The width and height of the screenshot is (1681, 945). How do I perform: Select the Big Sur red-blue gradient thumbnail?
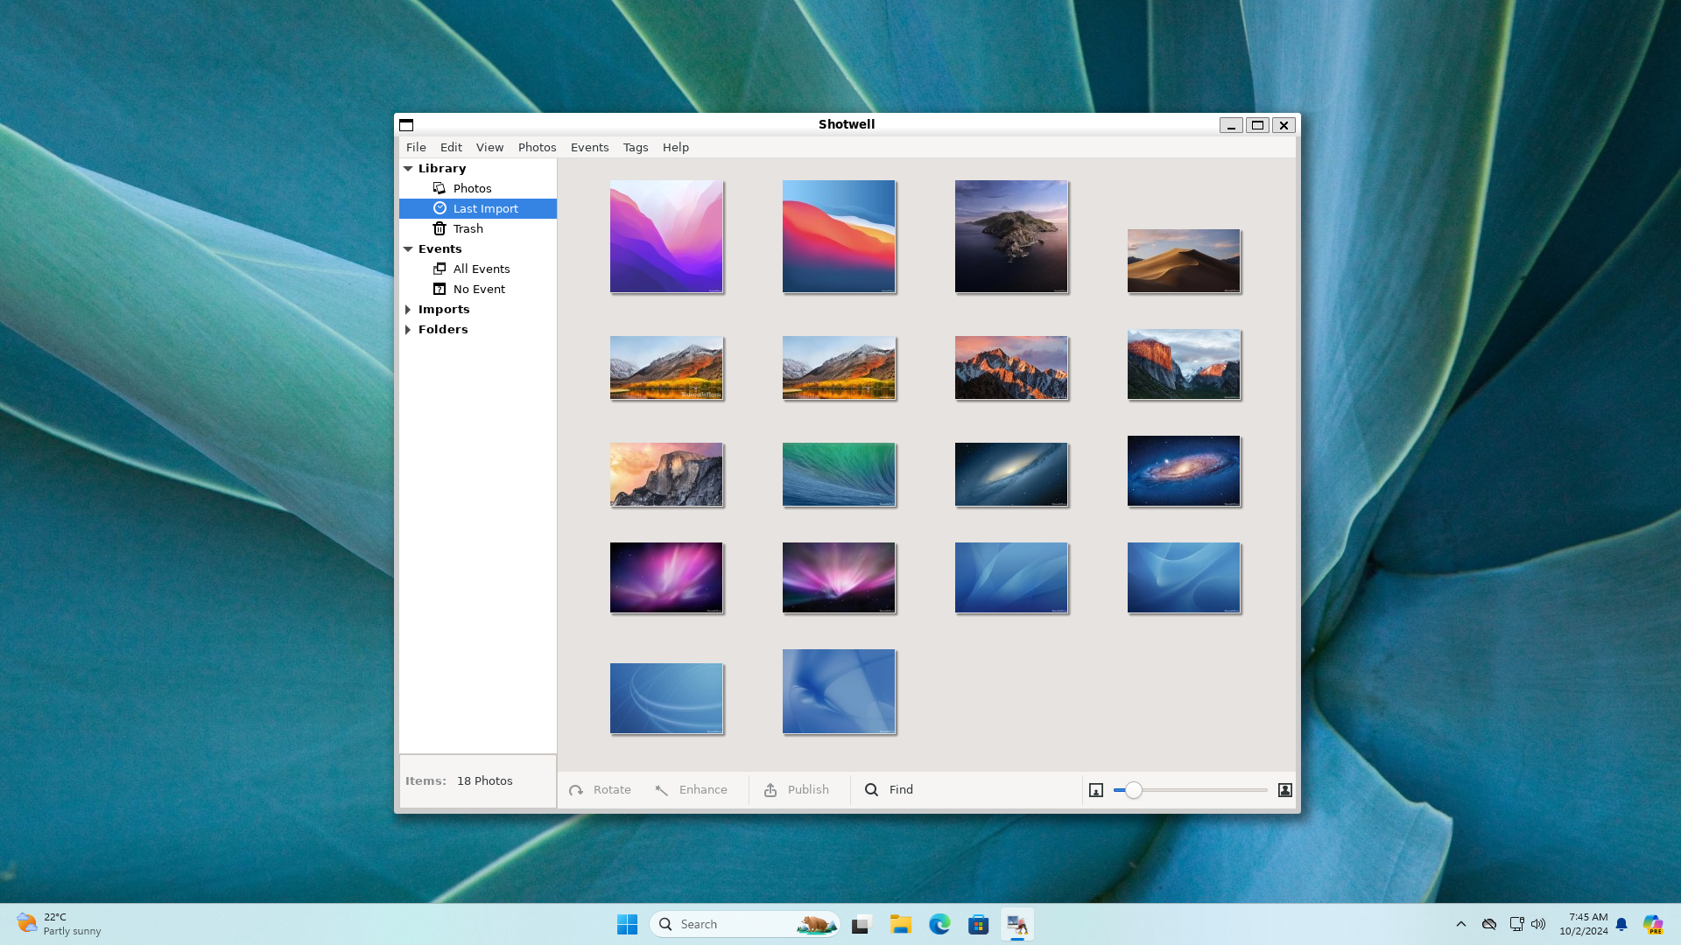tap(839, 236)
